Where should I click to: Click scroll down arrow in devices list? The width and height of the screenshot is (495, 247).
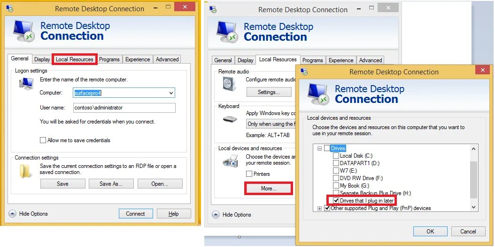click(473, 207)
